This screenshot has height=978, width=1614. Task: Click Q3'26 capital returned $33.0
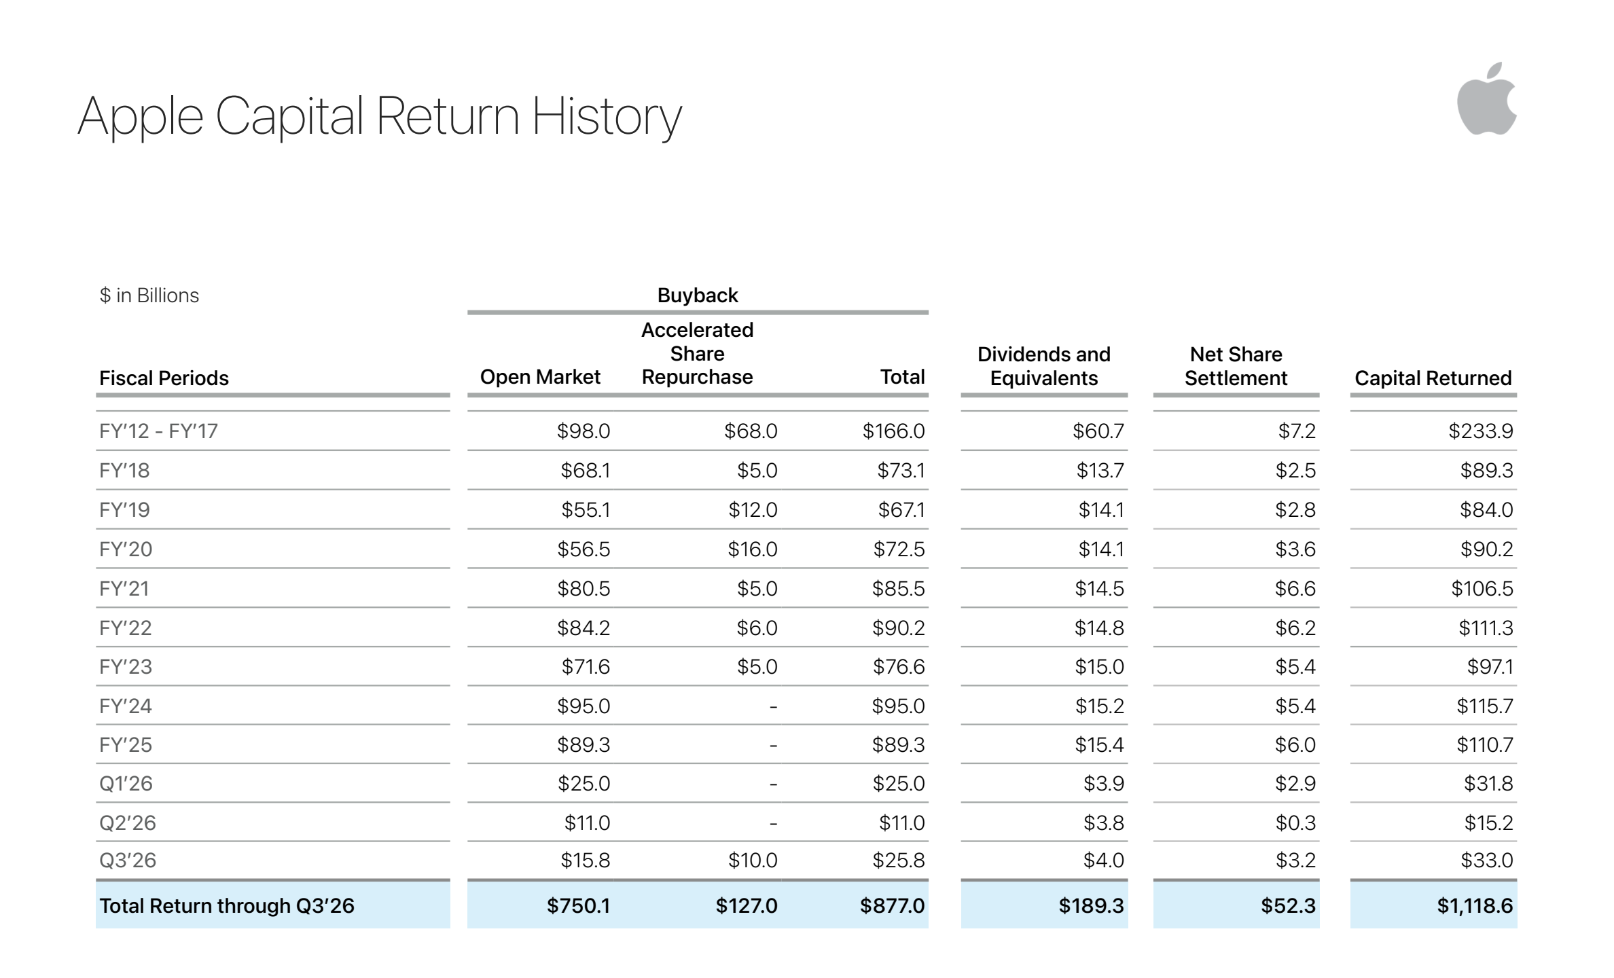1487,861
